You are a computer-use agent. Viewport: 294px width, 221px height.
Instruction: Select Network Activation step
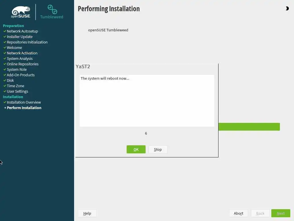(x=22, y=53)
